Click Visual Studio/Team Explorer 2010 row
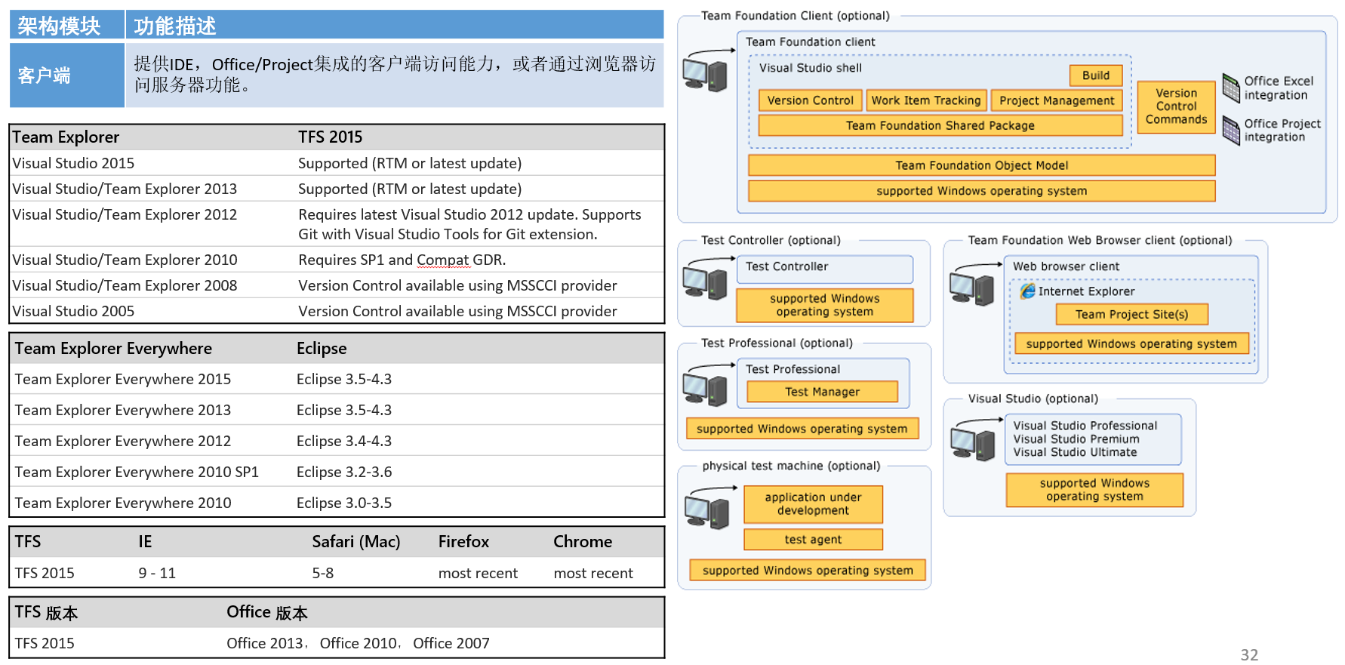 click(x=337, y=260)
